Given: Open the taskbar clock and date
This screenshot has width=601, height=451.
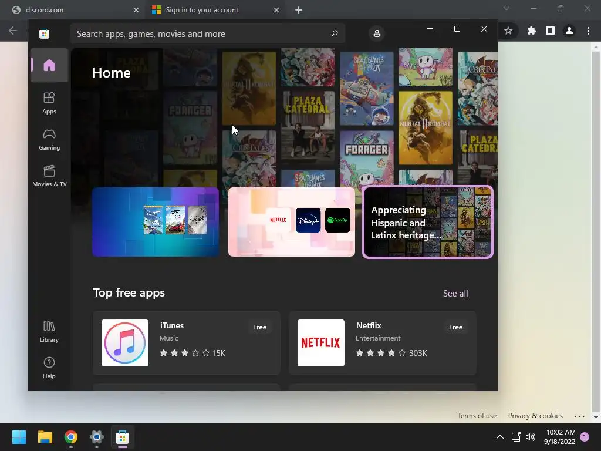Looking at the screenshot, I should pyautogui.click(x=559, y=437).
